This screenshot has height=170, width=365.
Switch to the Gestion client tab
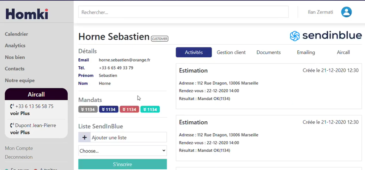point(231,52)
